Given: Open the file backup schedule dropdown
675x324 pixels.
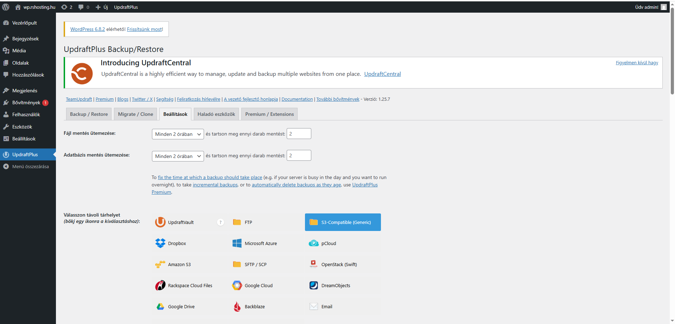Looking at the screenshot, I should point(178,134).
